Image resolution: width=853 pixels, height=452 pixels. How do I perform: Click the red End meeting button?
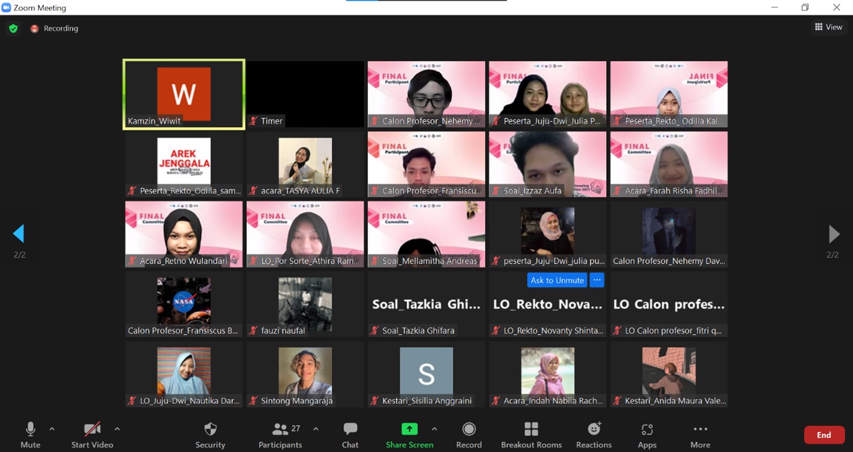[824, 435]
